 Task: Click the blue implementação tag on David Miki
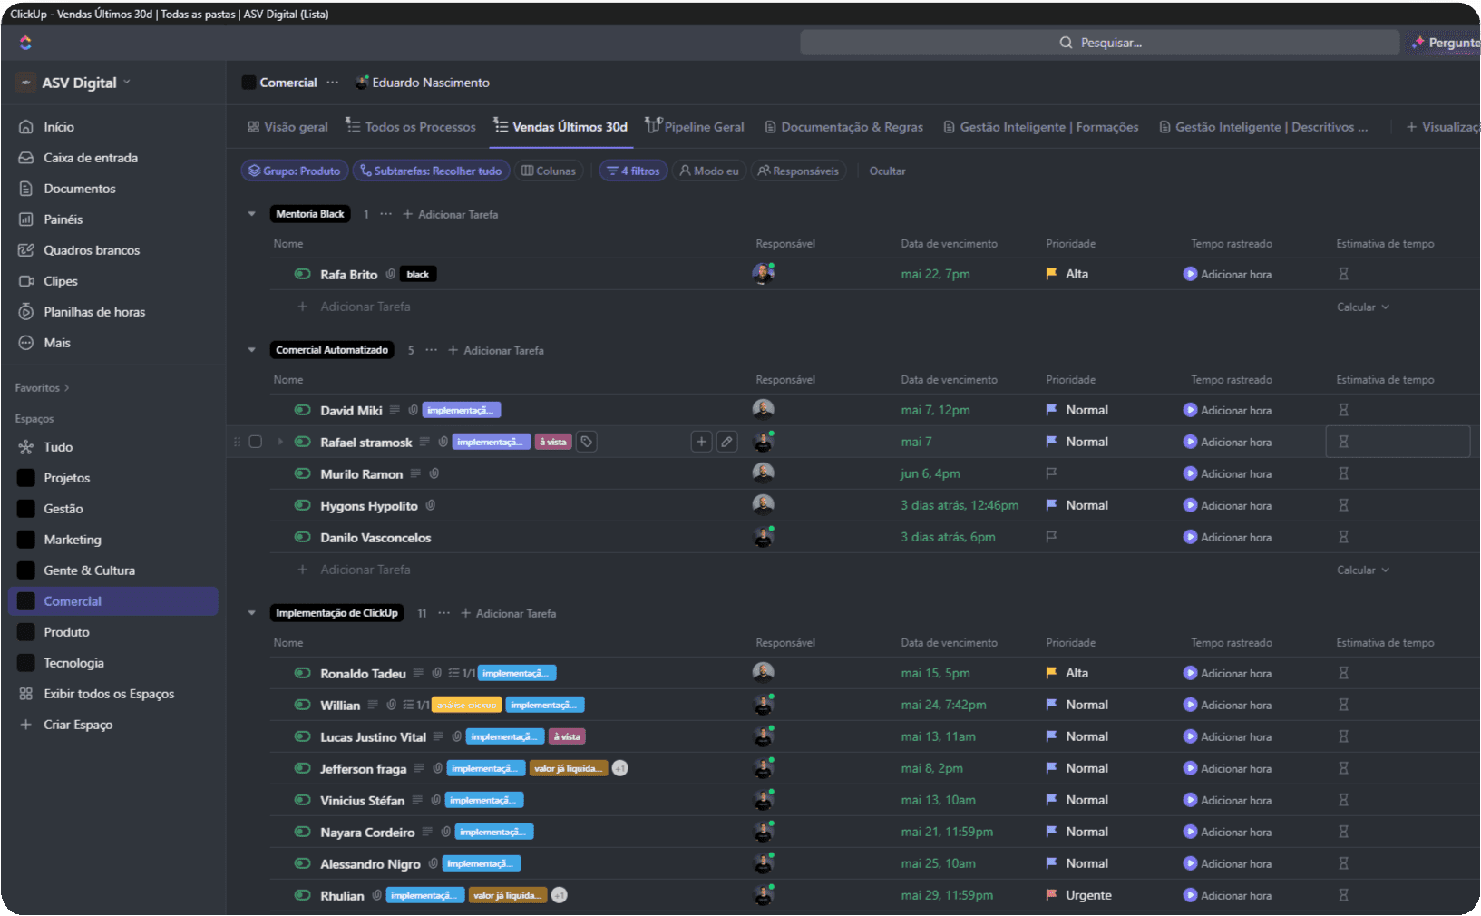pos(462,410)
